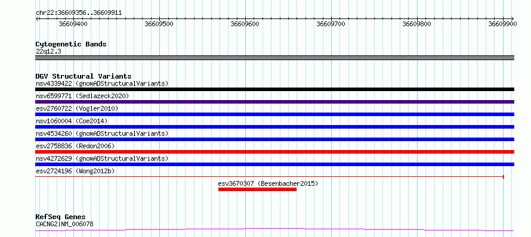Click the gray 22q12.3 cytoband bar
The width and height of the screenshot is (531, 237).
[x=274, y=58]
